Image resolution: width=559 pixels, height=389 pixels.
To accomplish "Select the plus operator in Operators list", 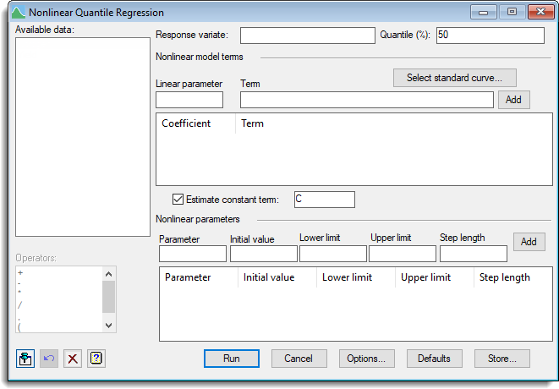I will click(20, 274).
